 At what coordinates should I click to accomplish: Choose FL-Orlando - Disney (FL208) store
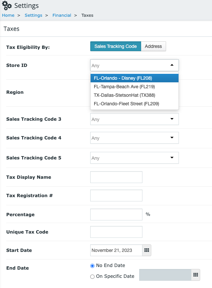pyautogui.click(x=135, y=78)
